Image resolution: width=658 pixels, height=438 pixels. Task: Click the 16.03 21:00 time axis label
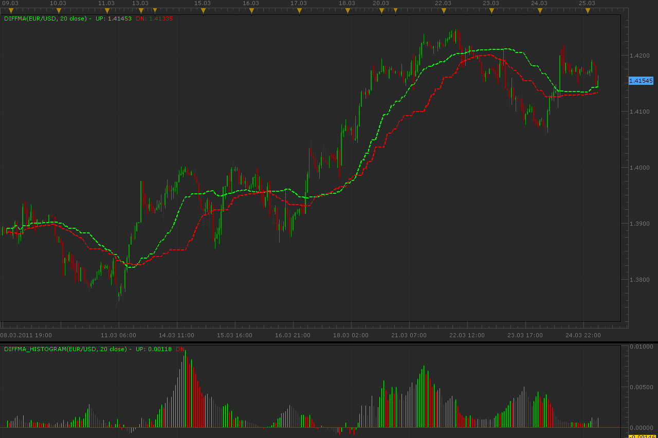[293, 335]
